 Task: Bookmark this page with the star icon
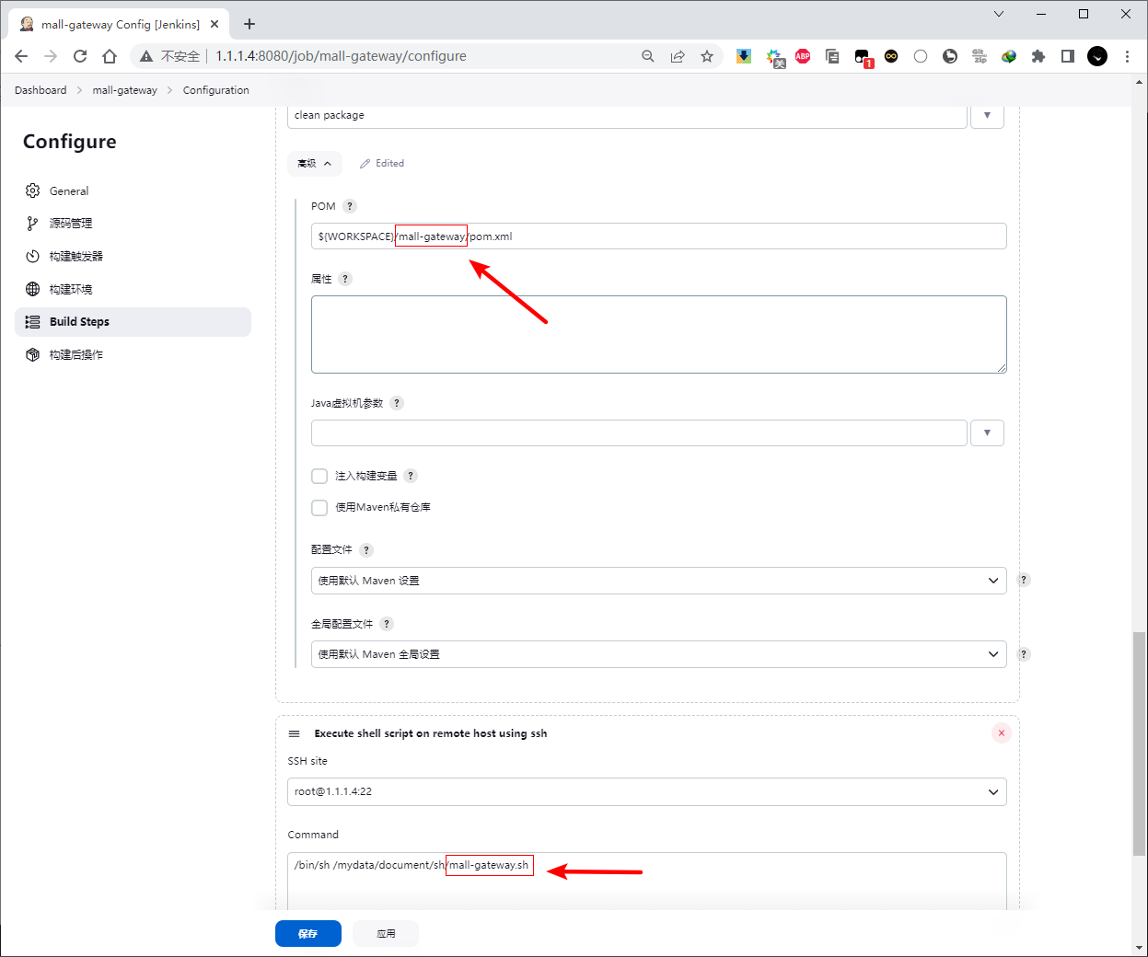(707, 56)
